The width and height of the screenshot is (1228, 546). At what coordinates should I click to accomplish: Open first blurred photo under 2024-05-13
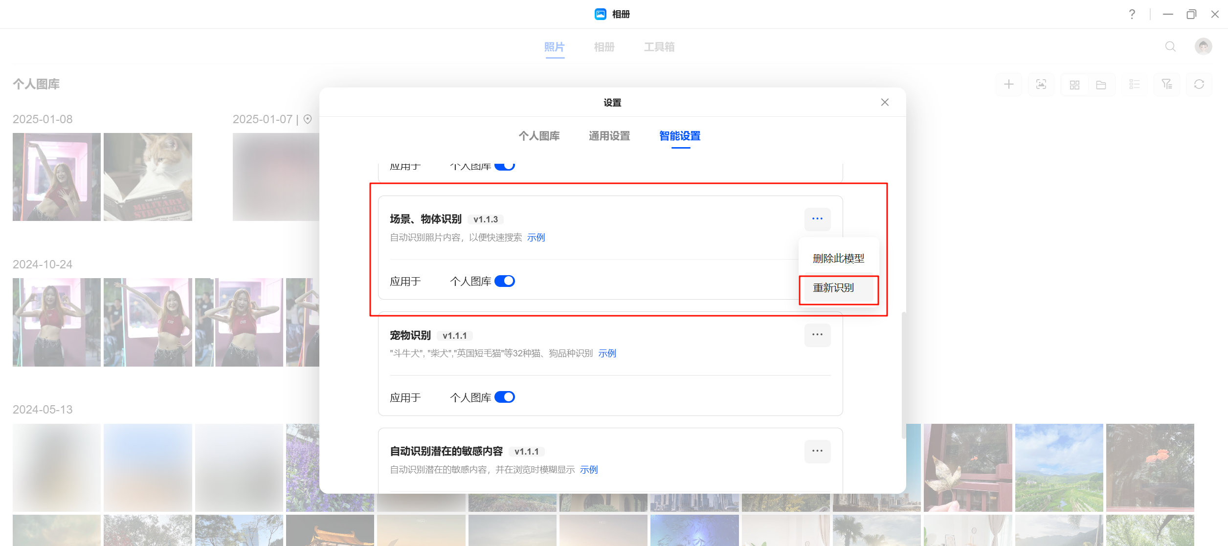point(57,468)
